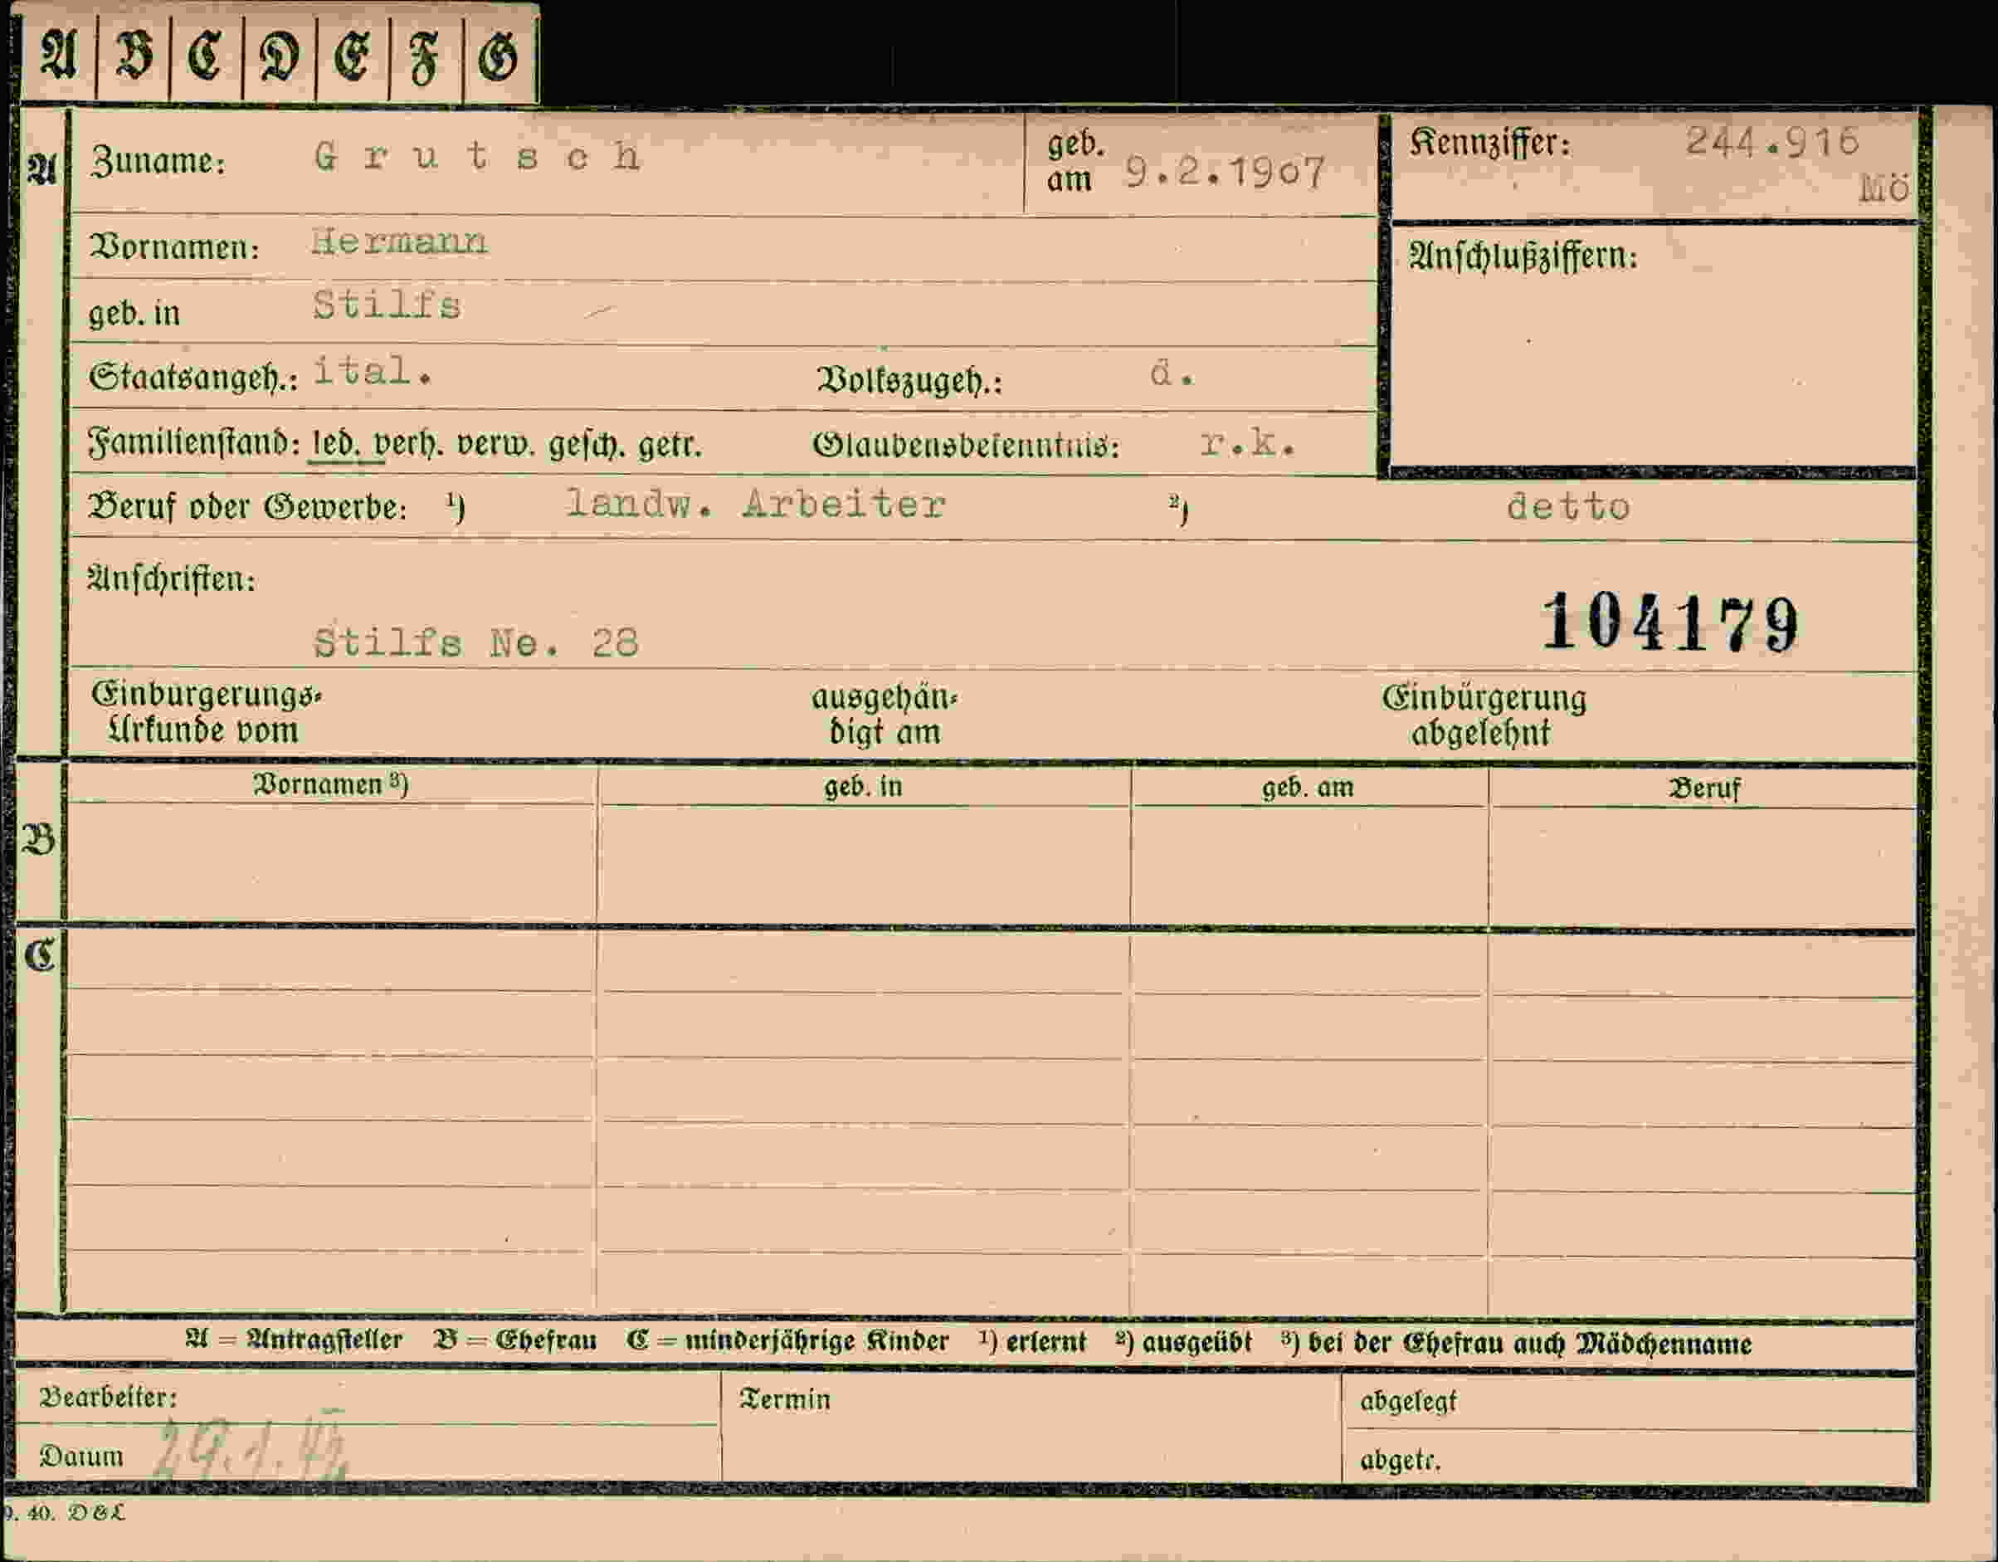The image size is (1998, 1562).
Task: Click the occupation value 'detto'
Action: [1568, 506]
